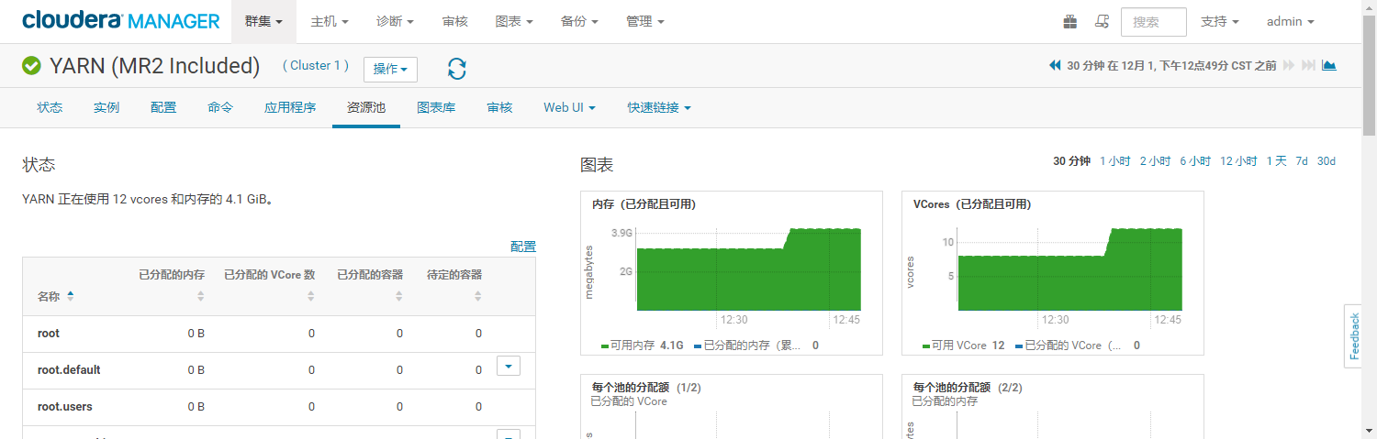1377x439 pixels.
Task: Click the YARN (MR2 Included) service title
Action: [154, 66]
